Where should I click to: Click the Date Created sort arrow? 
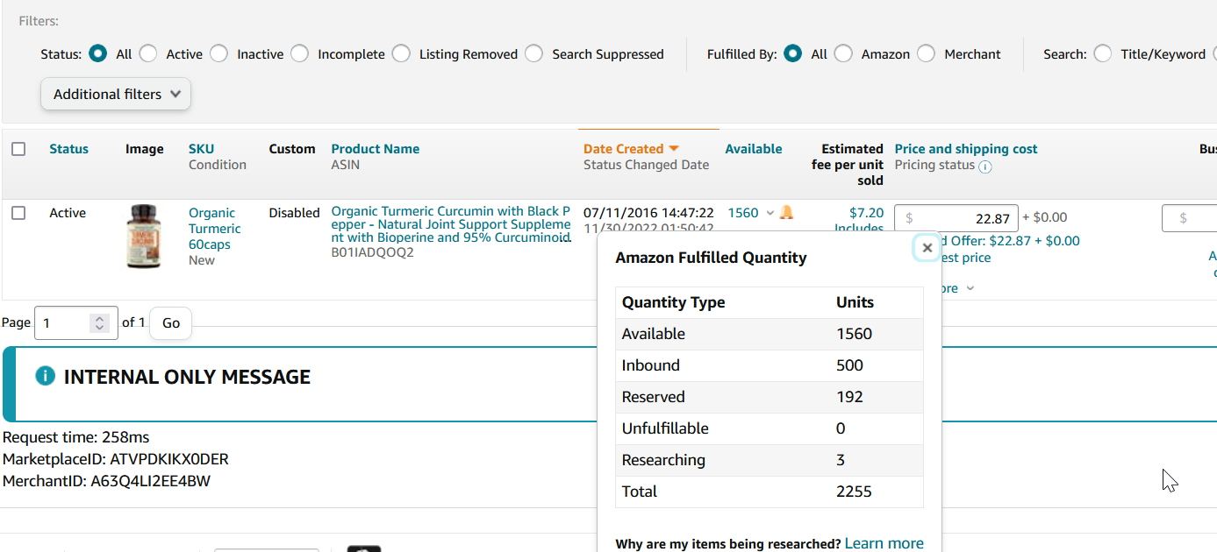point(674,149)
